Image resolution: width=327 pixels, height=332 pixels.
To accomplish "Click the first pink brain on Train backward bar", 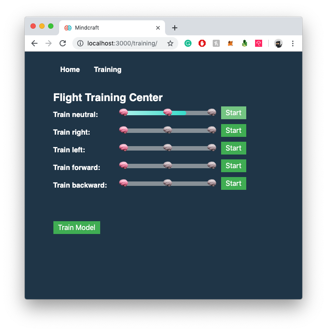I will 124,183.
